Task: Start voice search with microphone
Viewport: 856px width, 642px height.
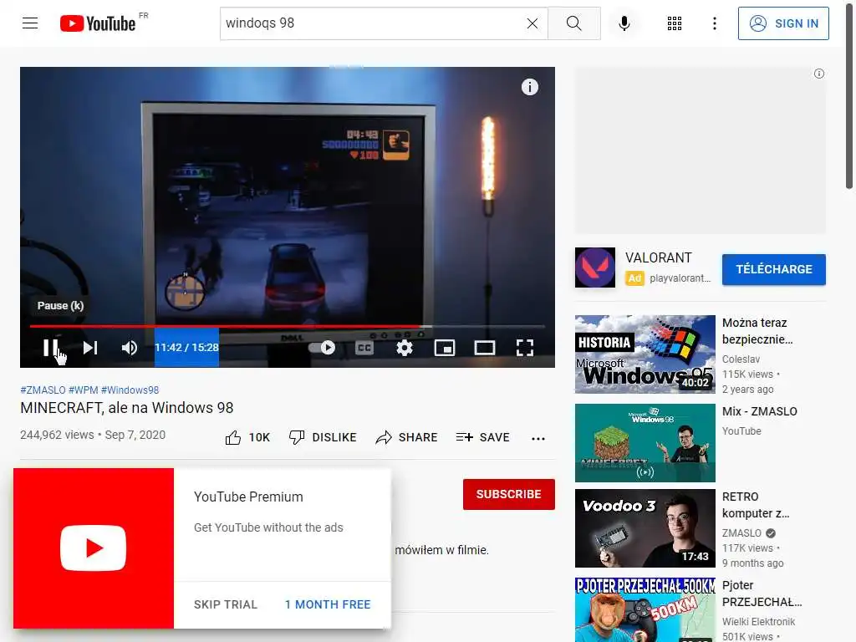Action: pyautogui.click(x=624, y=23)
